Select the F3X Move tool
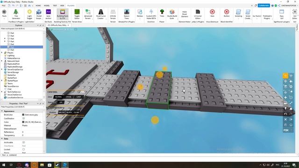This screenshot has width=299, height=168. pos(285,76)
